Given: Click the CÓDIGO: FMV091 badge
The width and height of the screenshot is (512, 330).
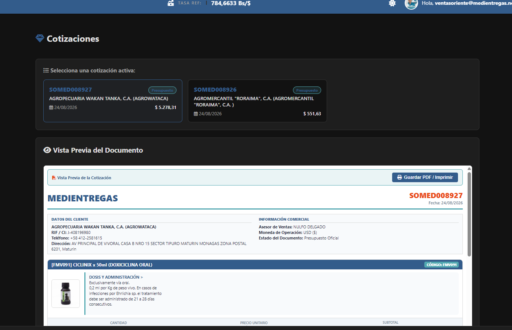Looking at the screenshot, I should [441, 265].
